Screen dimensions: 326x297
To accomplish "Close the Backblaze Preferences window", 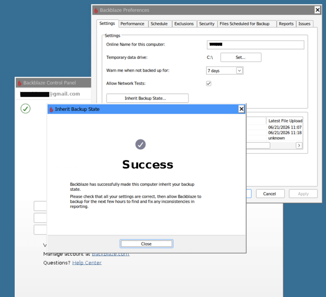I will pos(317,10).
